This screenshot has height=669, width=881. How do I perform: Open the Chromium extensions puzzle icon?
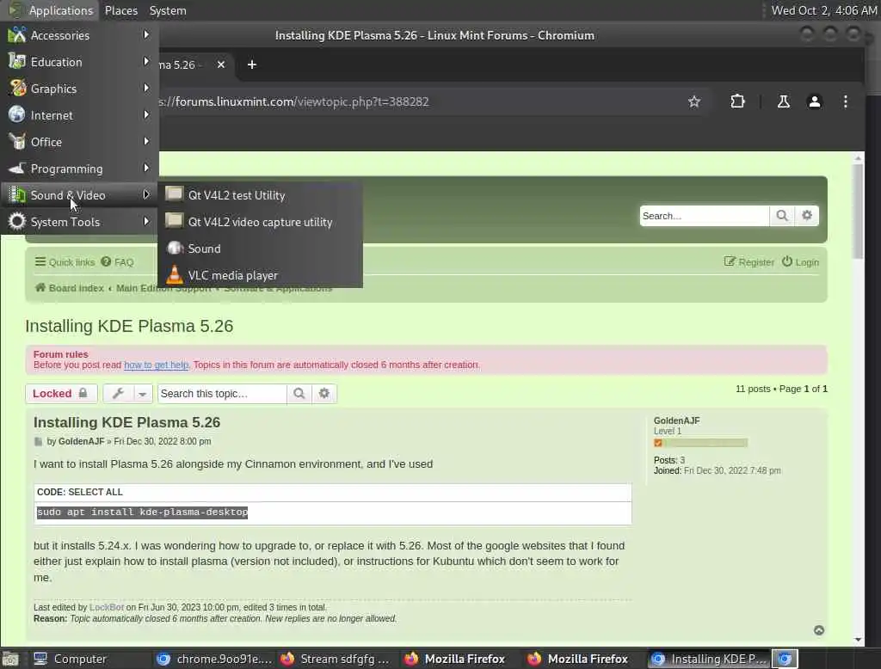click(x=737, y=101)
